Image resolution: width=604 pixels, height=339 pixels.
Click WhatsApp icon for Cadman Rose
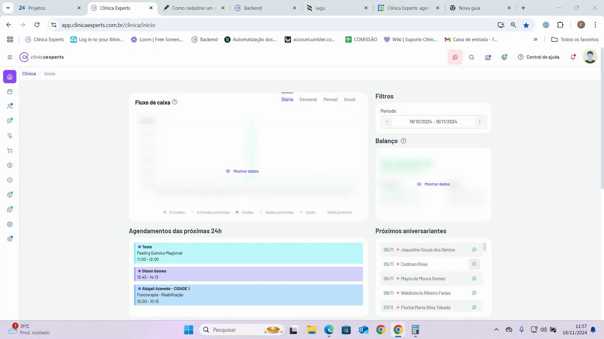pos(474,264)
